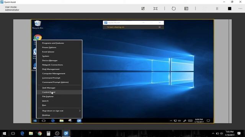This screenshot has height=137, width=245.
Task: Choose Computer Management
Action: (59, 73)
